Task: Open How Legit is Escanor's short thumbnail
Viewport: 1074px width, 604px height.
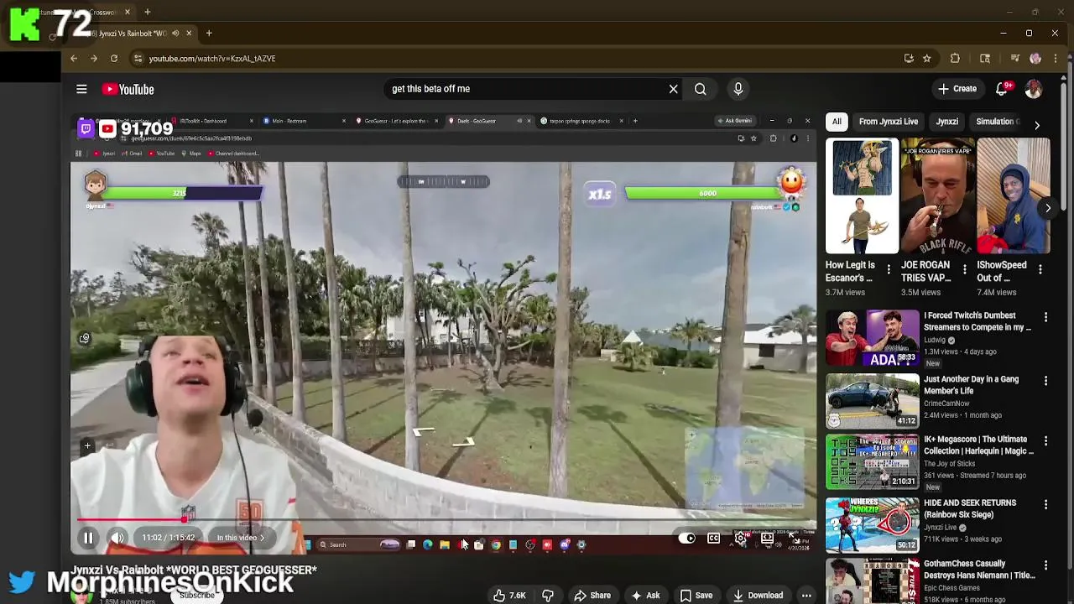Action: pos(863,196)
